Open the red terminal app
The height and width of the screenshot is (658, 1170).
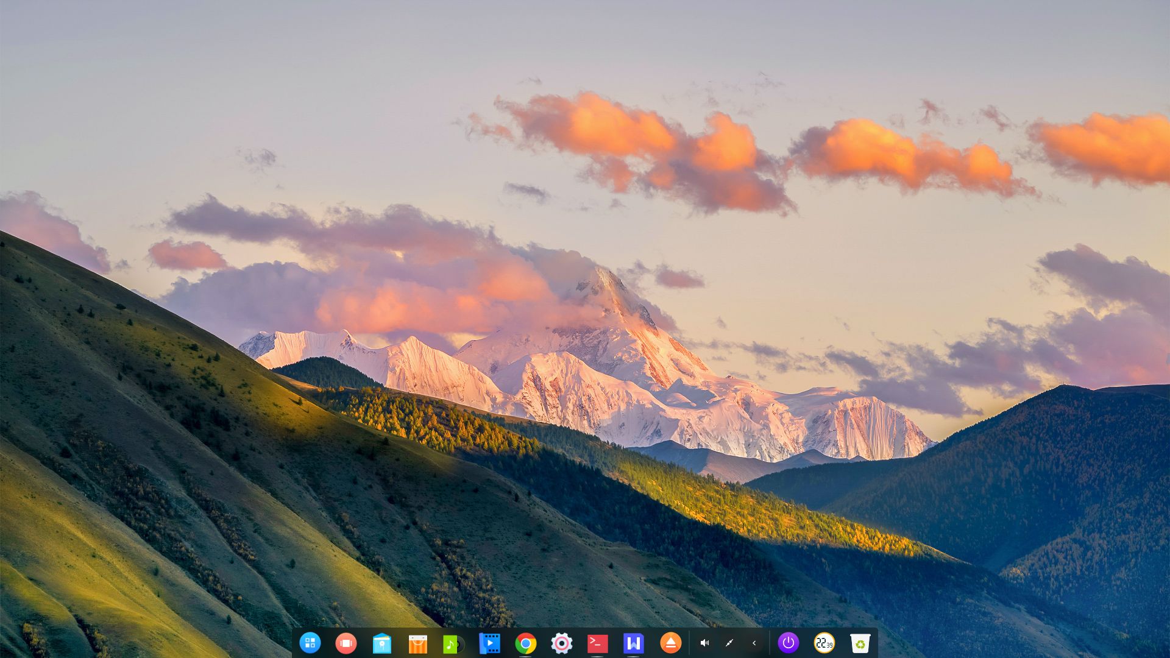pos(597,643)
